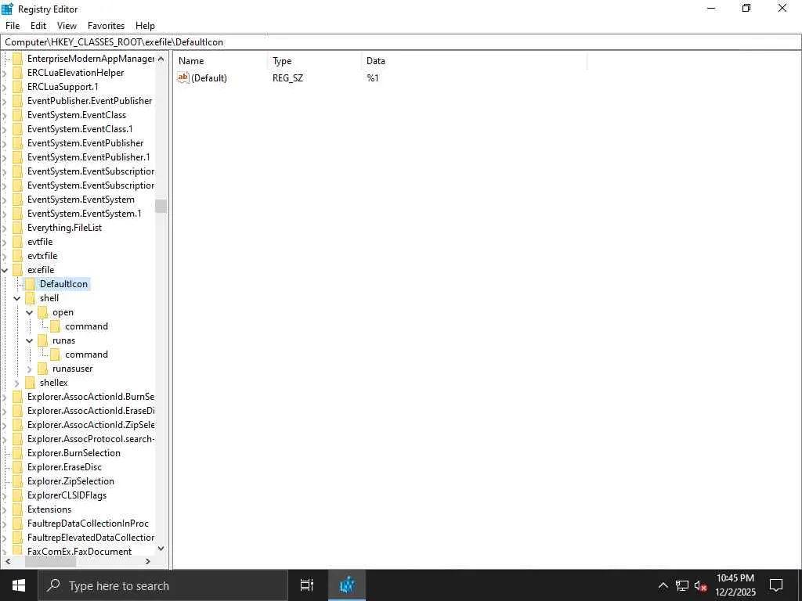Screen dimensions: 802x601
Task: Click the shellex folder icon
Action: pyautogui.click(x=31, y=383)
